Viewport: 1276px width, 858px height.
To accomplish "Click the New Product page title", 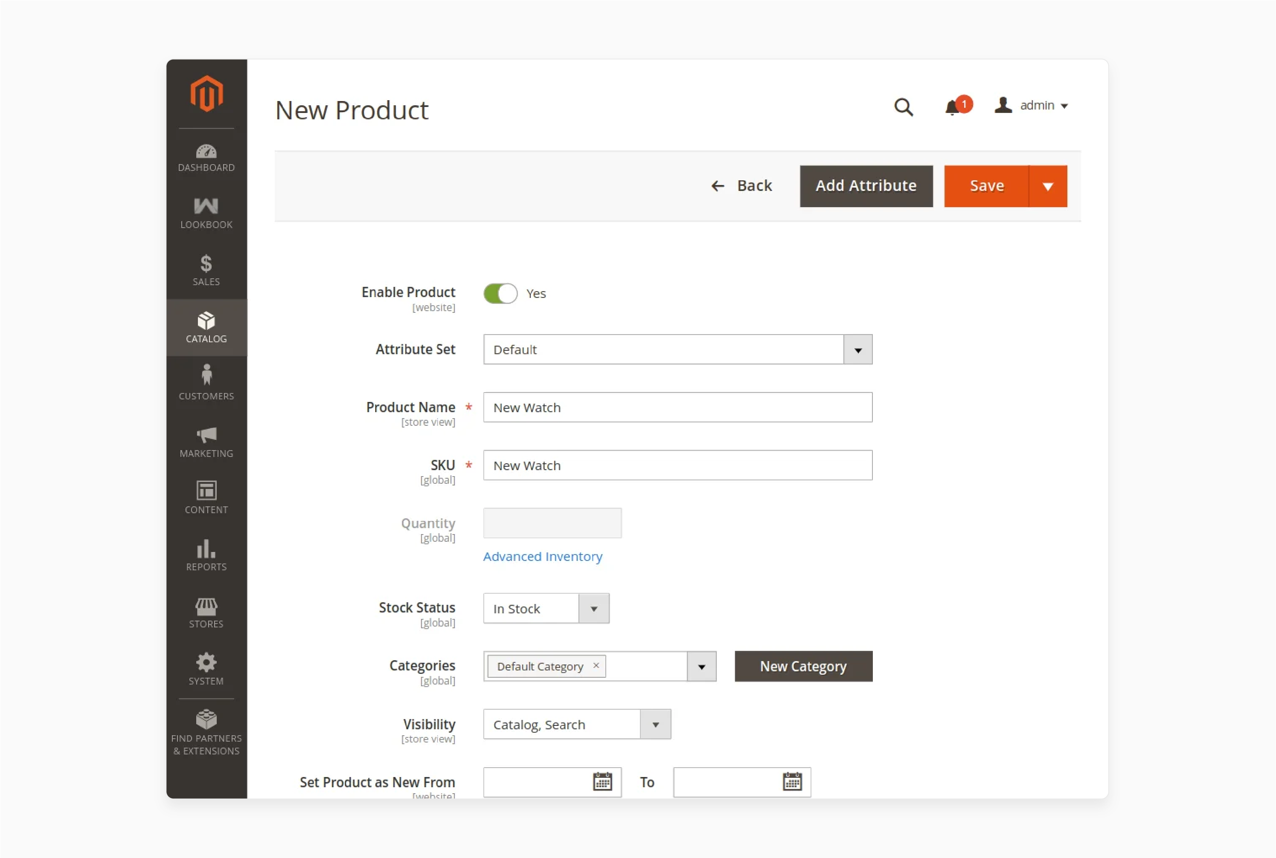I will pyautogui.click(x=352, y=110).
